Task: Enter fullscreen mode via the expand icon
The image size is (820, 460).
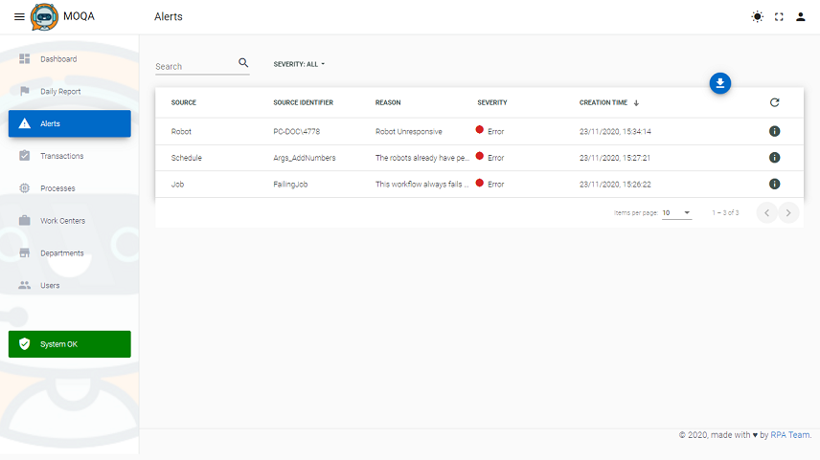Action: 779,16
